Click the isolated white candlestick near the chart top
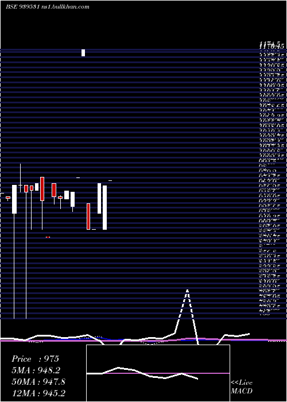The image size is (287, 402). point(83,53)
